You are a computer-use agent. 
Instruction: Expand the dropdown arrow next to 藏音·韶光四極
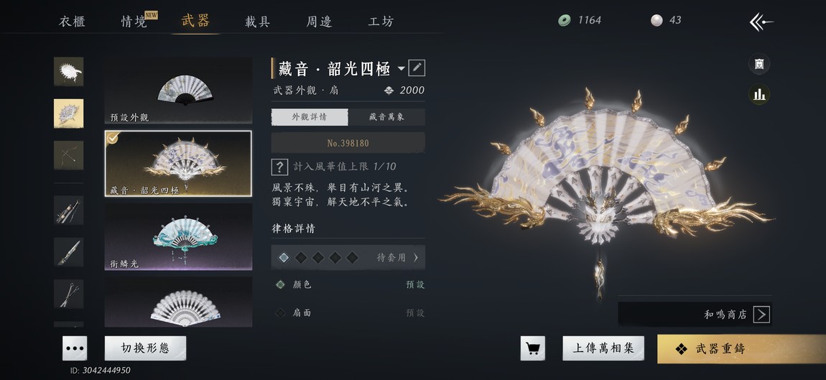[401, 68]
